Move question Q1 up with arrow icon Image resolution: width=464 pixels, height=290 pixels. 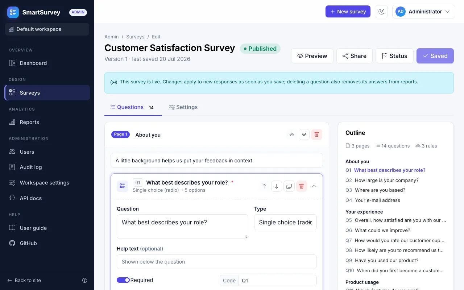pos(264,186)
